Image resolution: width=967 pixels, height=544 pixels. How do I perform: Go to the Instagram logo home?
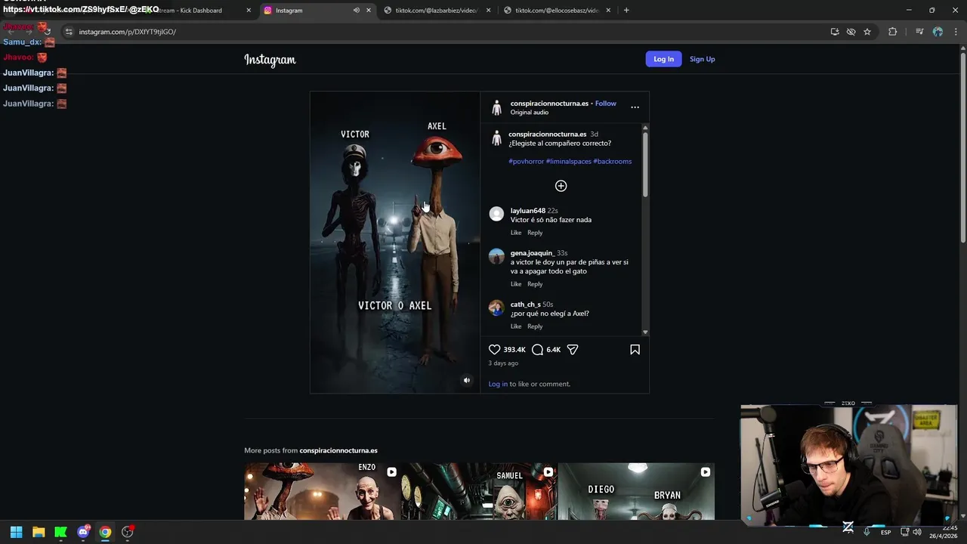270,60
